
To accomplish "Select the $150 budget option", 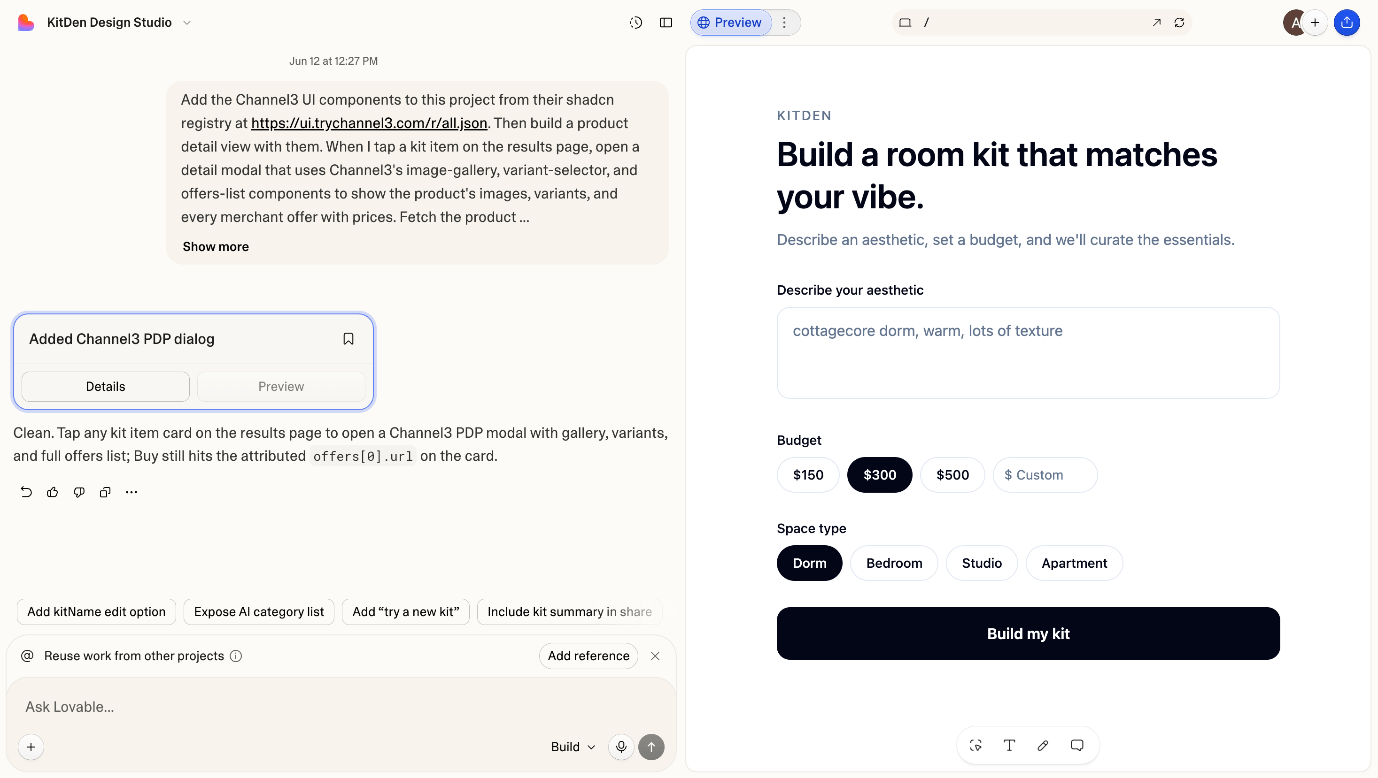I will tap(808, 474).
